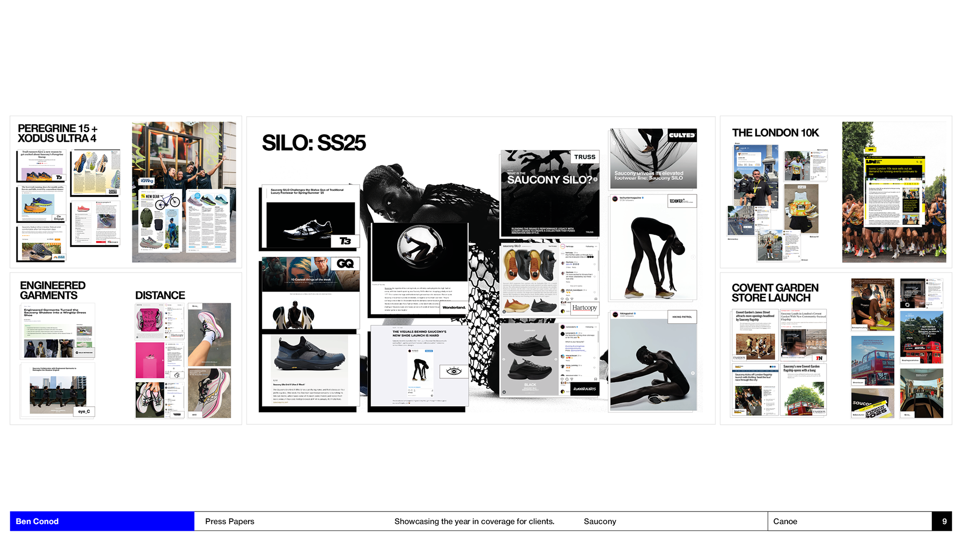The width and height of the screenshot is (962, 541).
Task: Click the RUNNERALERTS black logo badge
Action: pos(585,389)
